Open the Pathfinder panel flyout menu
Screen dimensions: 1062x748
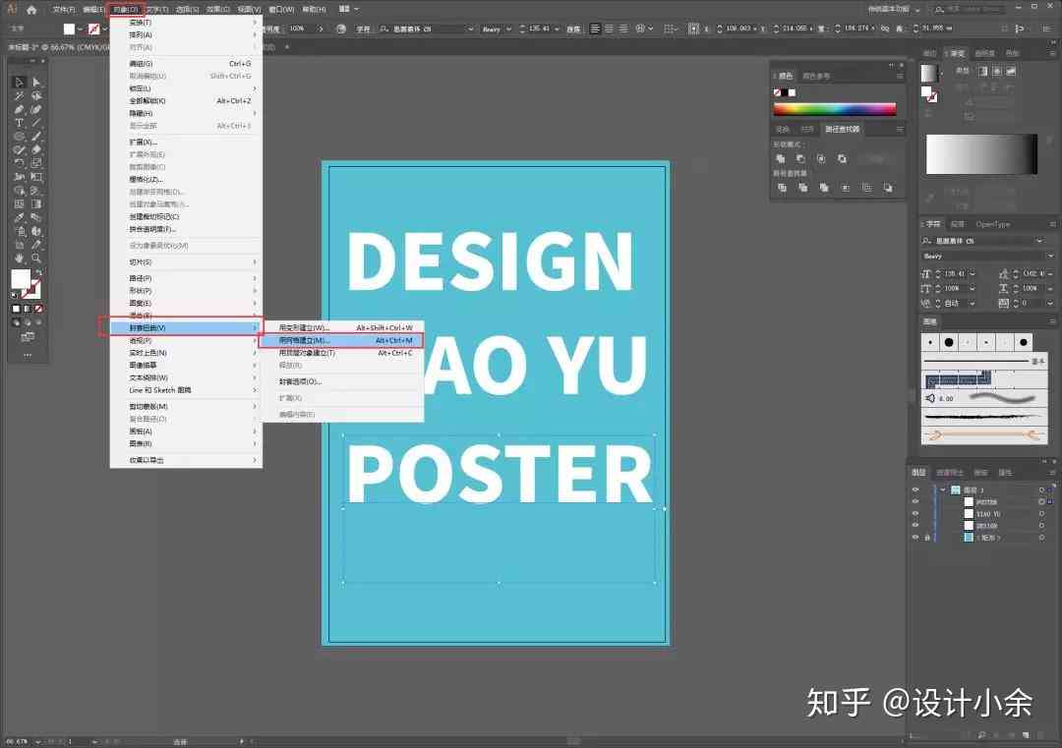point(900,129)
